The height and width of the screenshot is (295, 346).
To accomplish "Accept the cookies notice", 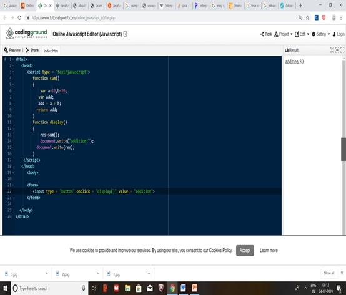I will (245, 251).
